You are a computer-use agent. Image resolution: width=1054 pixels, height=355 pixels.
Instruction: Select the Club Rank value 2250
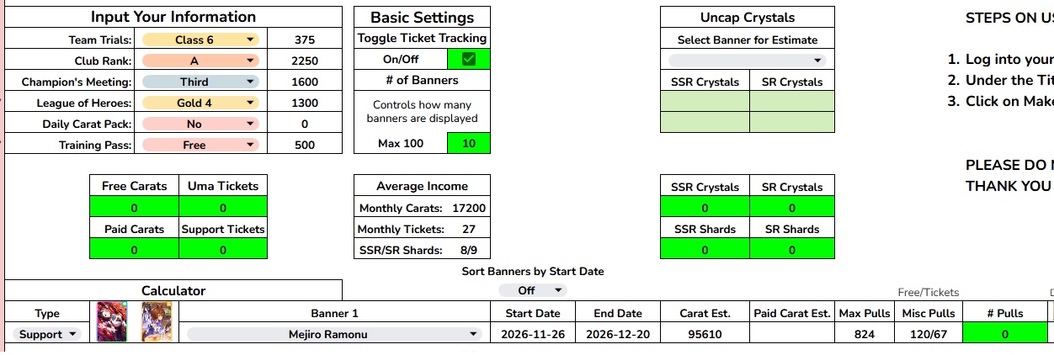tap(305, 61)
